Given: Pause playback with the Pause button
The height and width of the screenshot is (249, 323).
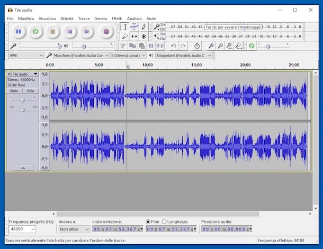Looking at the screenshot, I should [19, 32].
